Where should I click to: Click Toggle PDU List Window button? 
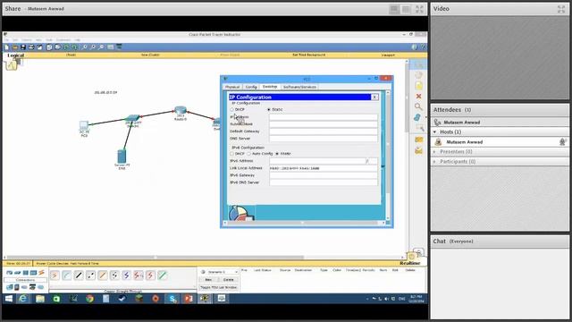click(x=219, y=287)
